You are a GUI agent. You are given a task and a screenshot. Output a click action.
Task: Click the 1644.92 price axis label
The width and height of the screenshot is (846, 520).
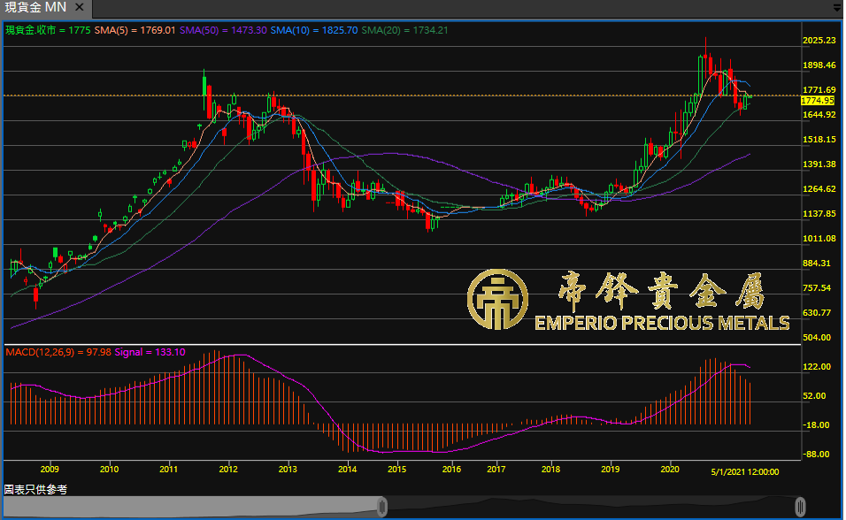point(819,115)
